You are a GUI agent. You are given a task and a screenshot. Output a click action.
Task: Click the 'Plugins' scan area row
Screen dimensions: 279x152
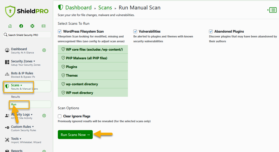click(x=93, y=67)
